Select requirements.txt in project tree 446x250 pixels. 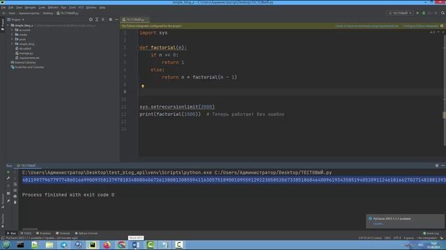[x=27, y=58]
